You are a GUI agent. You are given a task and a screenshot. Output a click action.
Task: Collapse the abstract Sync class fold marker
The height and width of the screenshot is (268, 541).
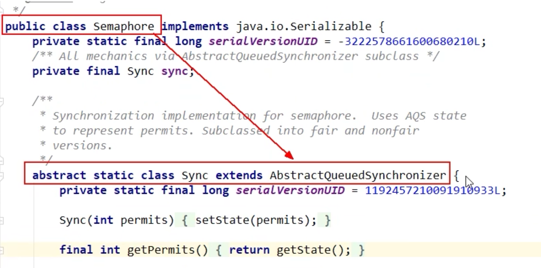[1, 176]
